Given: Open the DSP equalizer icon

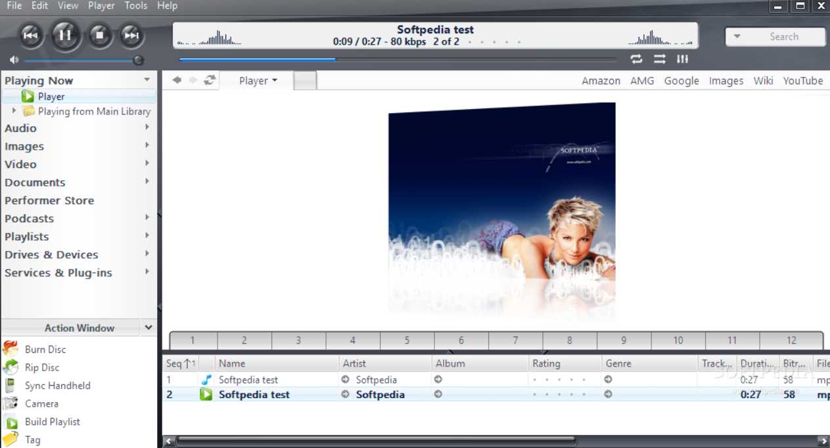Looking at the screenshot, I should point(683,59).
